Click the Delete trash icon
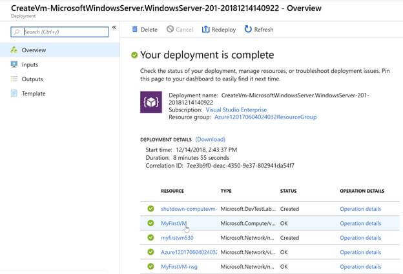 click(x=135, y=29)
